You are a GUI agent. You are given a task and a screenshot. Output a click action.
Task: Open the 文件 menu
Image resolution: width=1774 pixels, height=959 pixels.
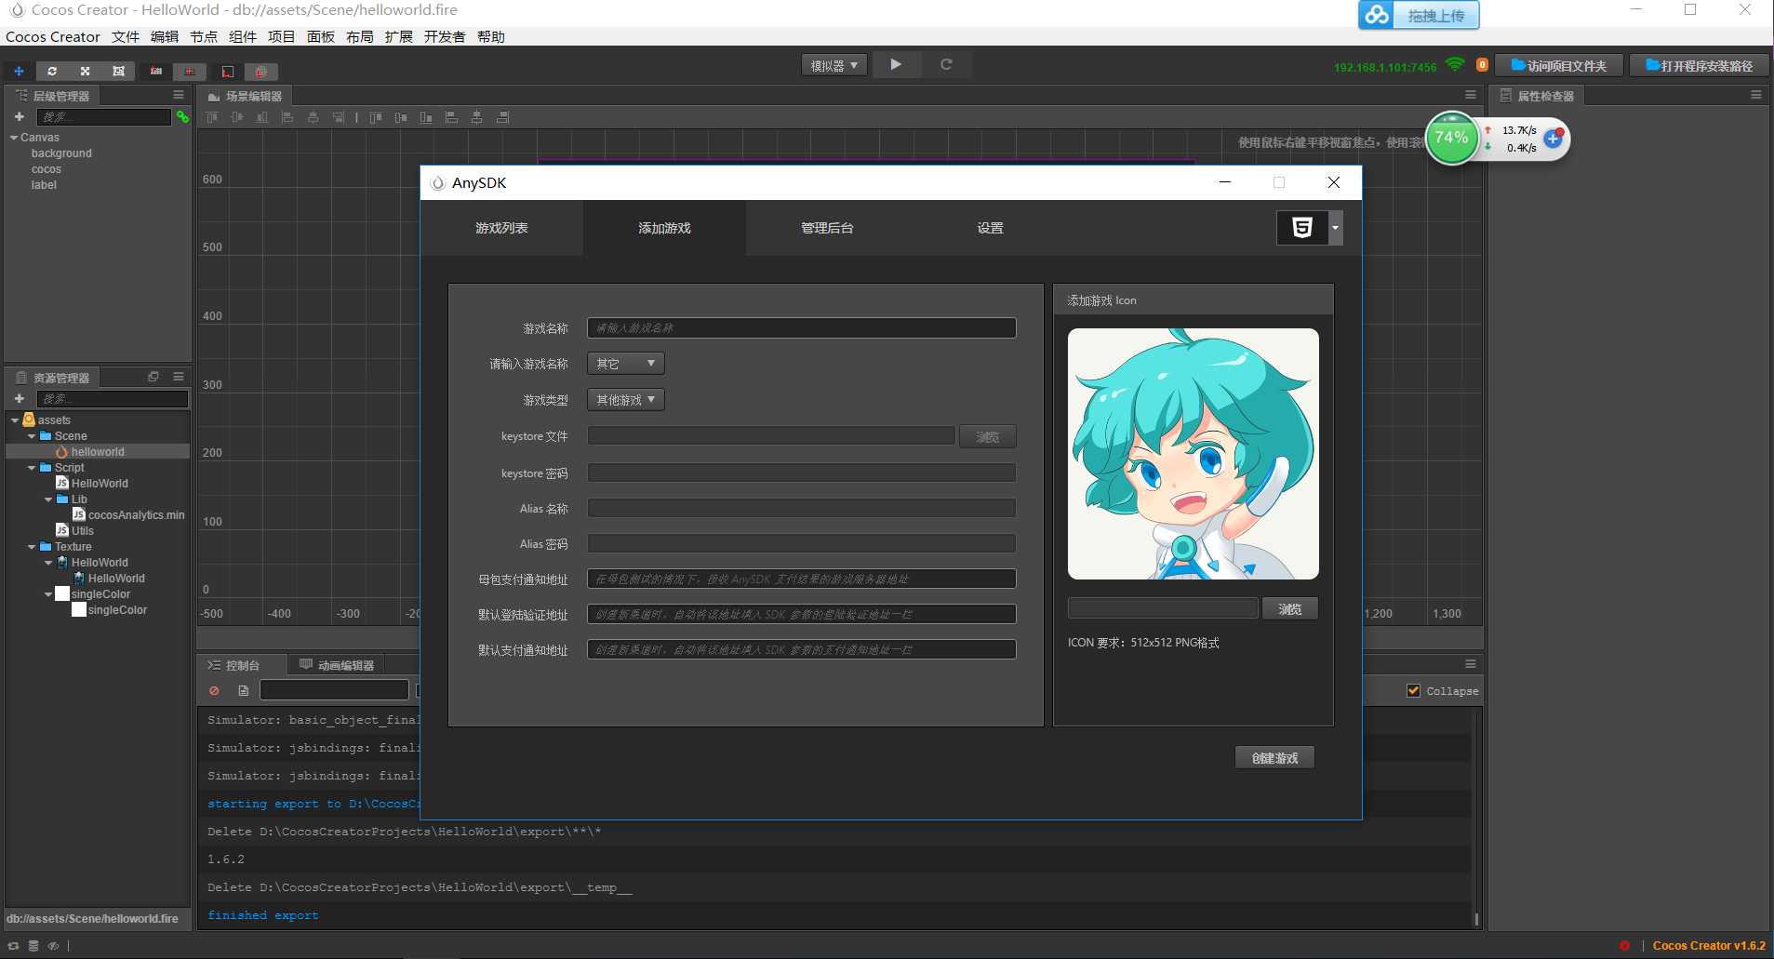point(126,36)
